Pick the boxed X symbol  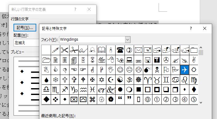(74, 99)
